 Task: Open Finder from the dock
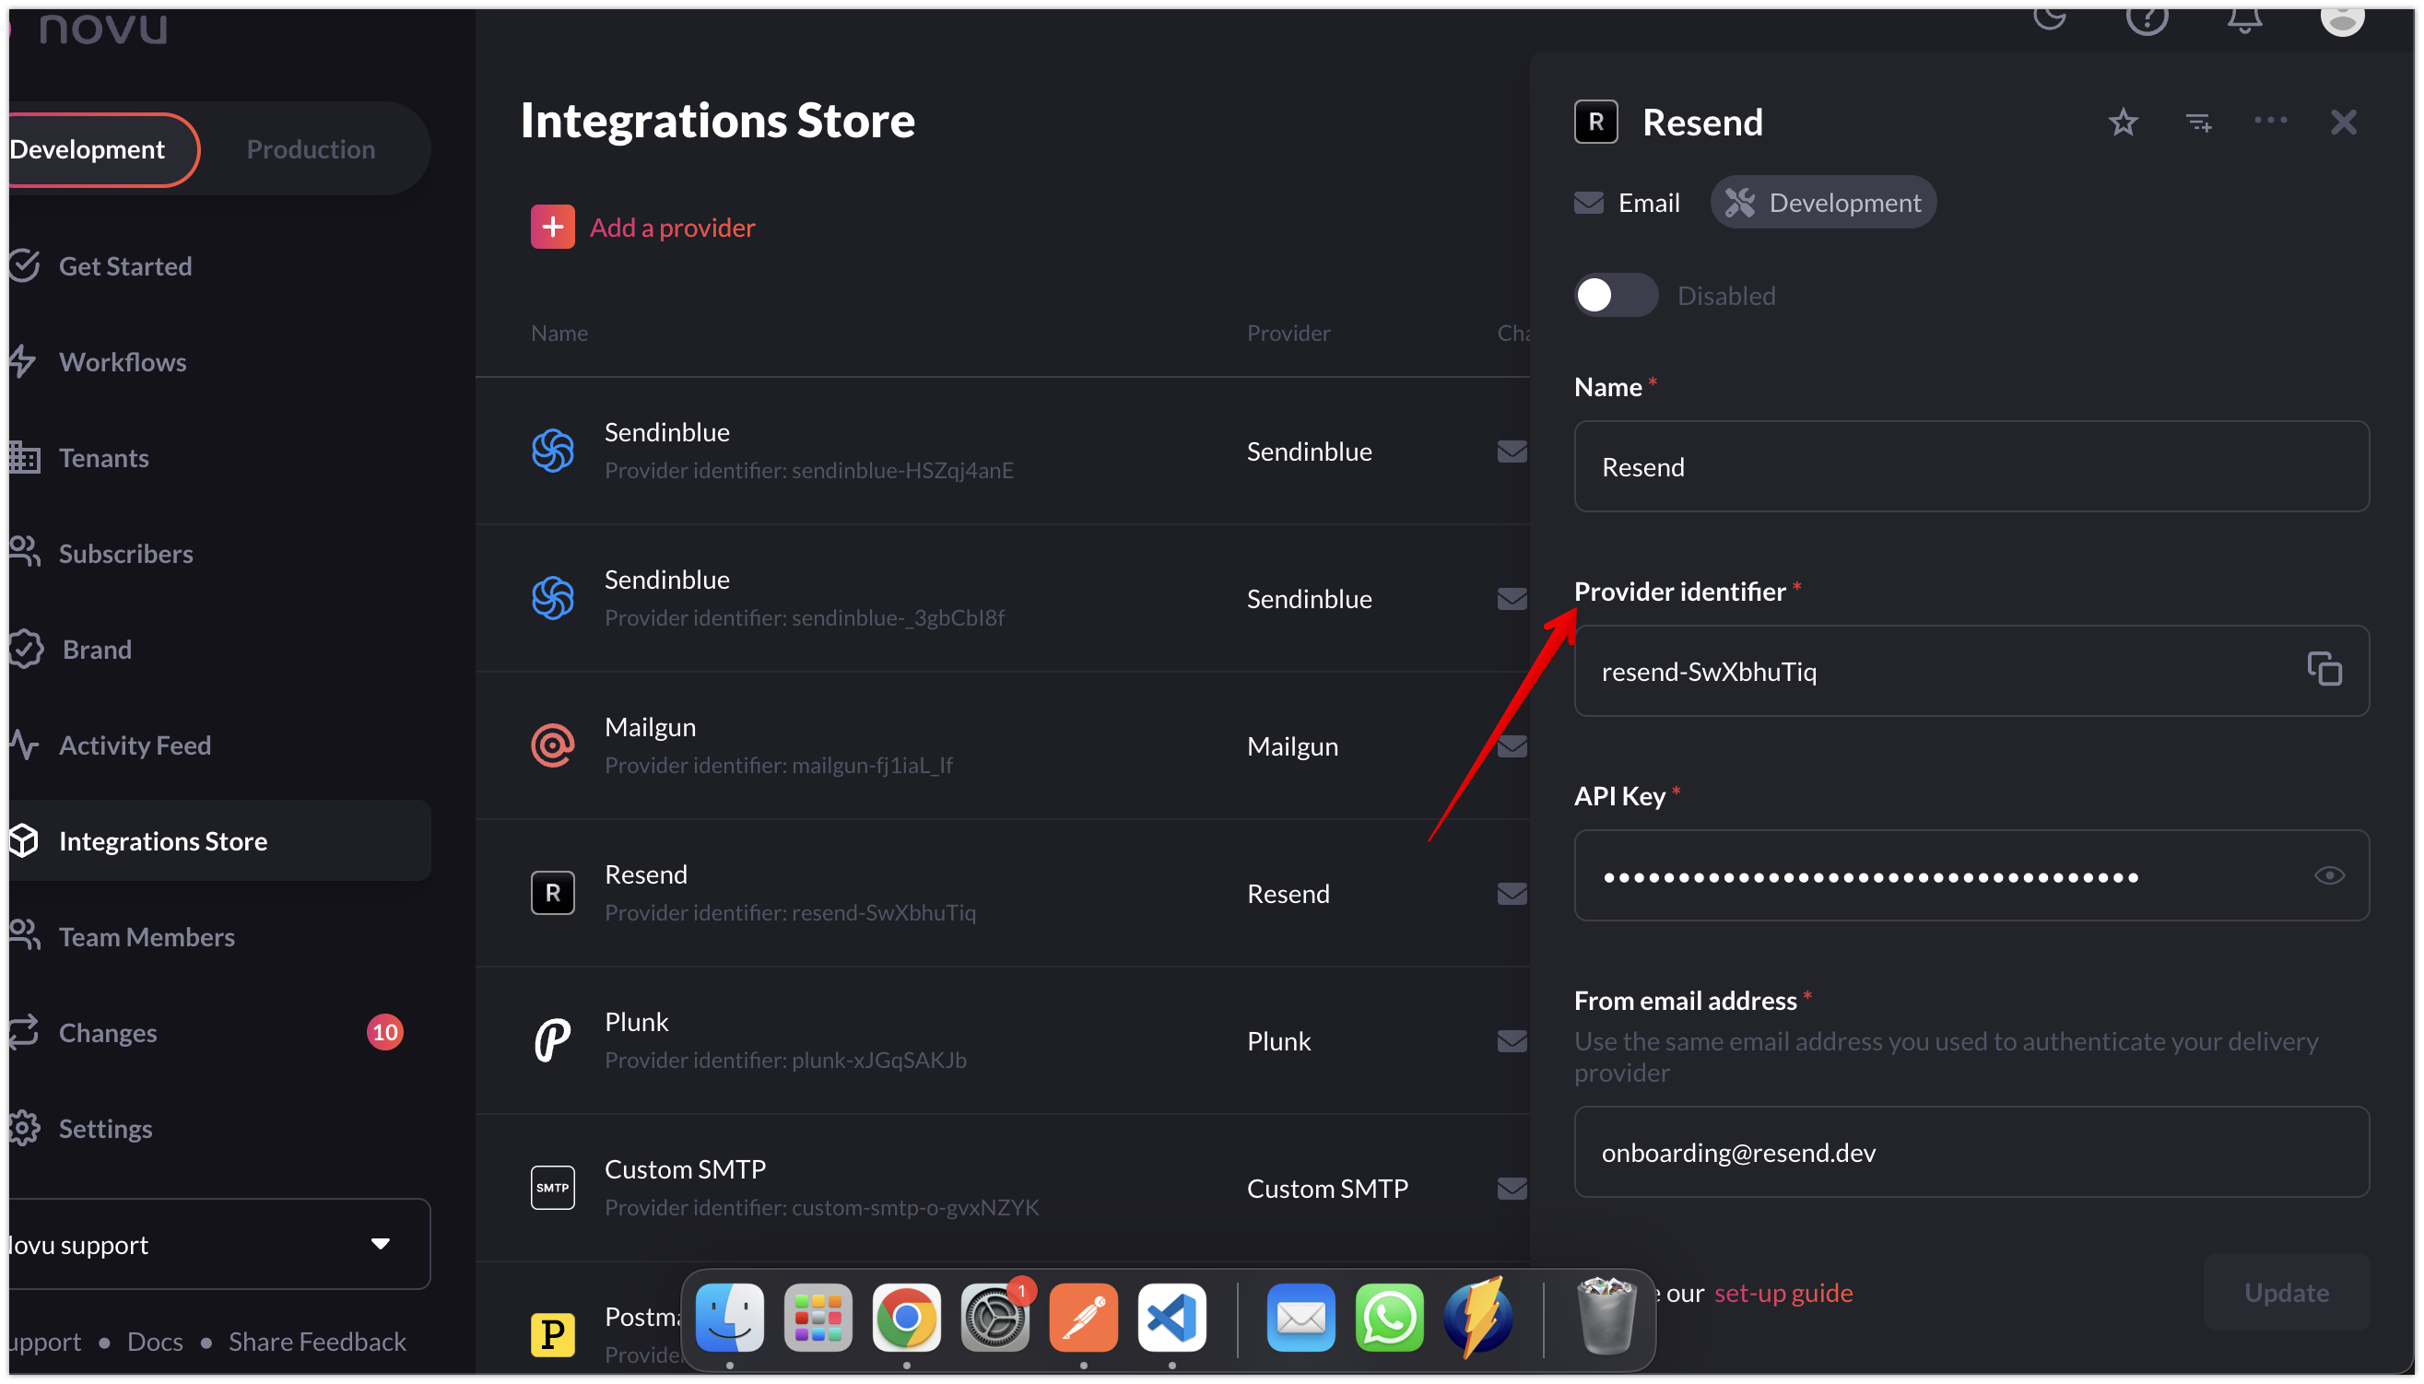(729, 1318)
